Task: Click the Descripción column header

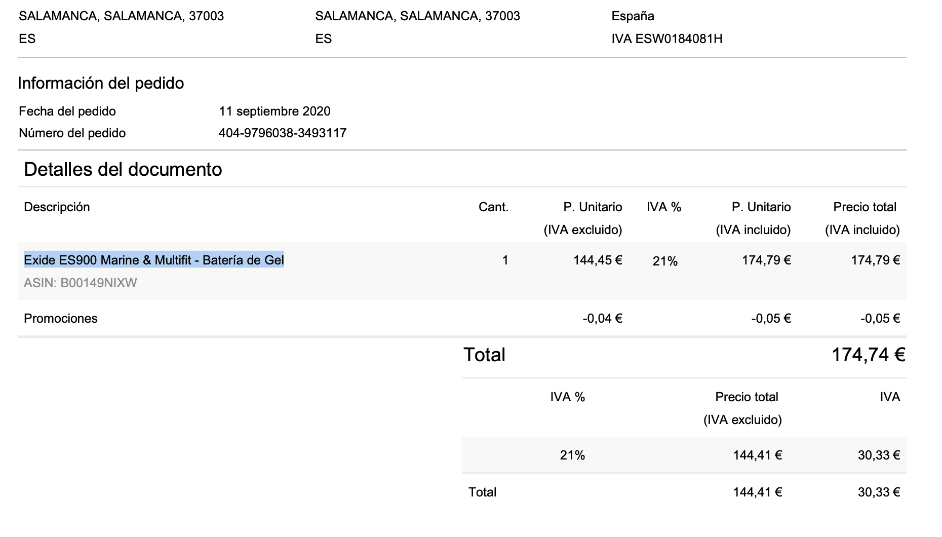Action: (57, 207)
